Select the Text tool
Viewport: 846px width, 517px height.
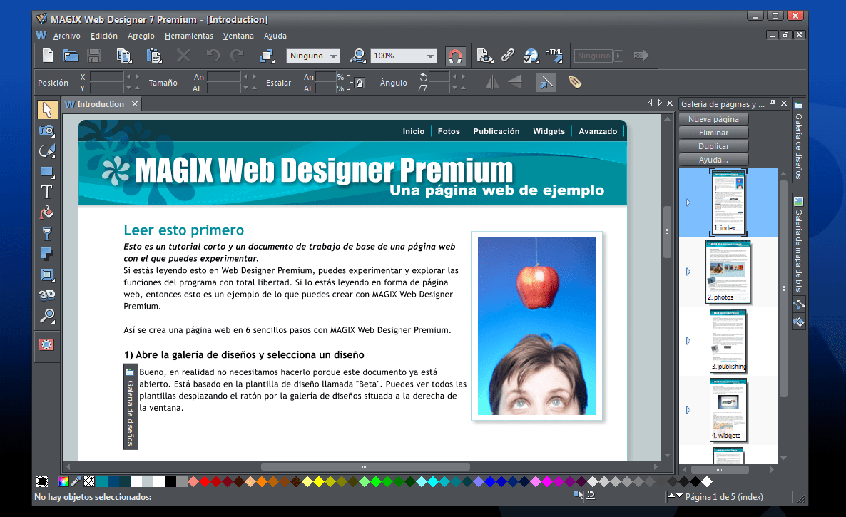(x=47, y=192)
